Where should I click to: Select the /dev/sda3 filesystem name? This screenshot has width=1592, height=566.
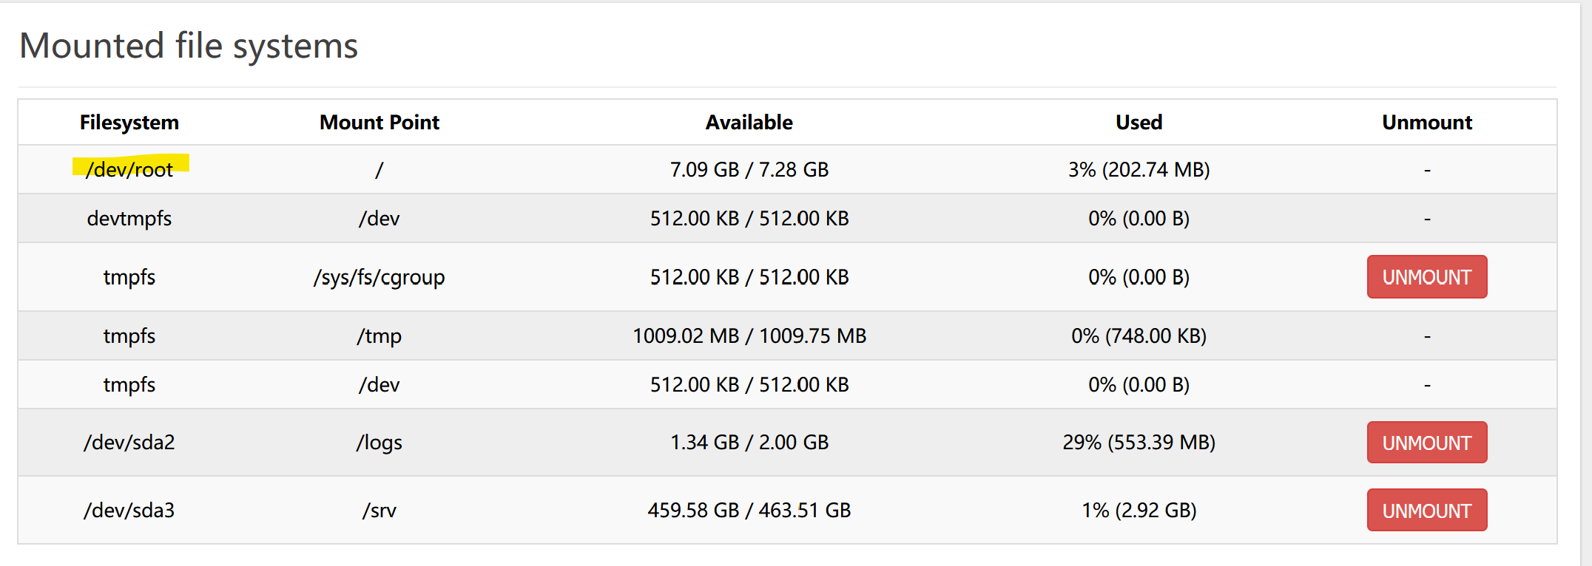pos(129,511)
